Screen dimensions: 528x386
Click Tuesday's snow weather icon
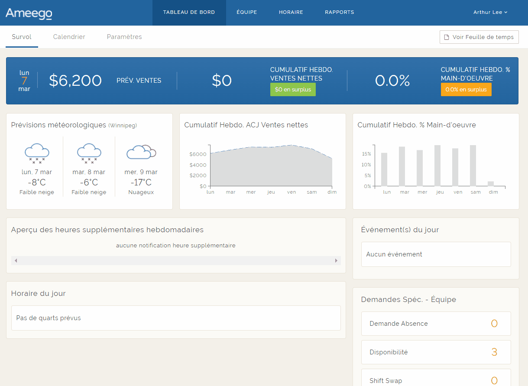pos(89,153)
